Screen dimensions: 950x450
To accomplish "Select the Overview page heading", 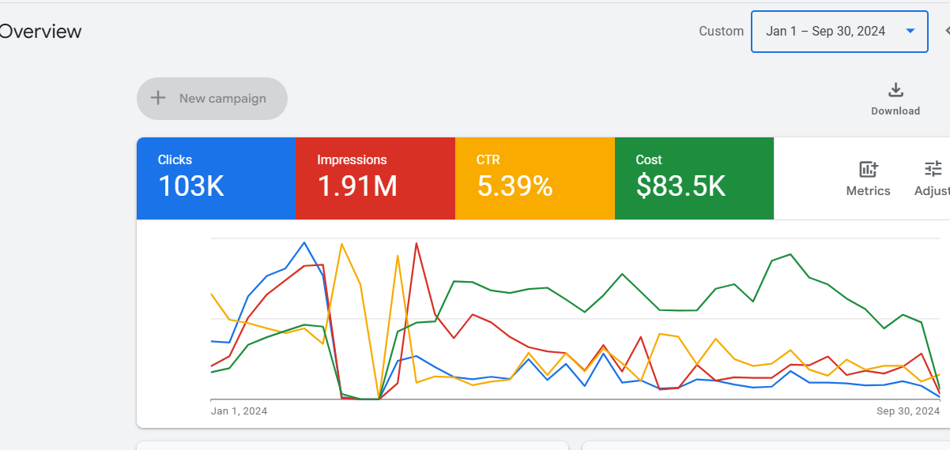I will 41,32.
